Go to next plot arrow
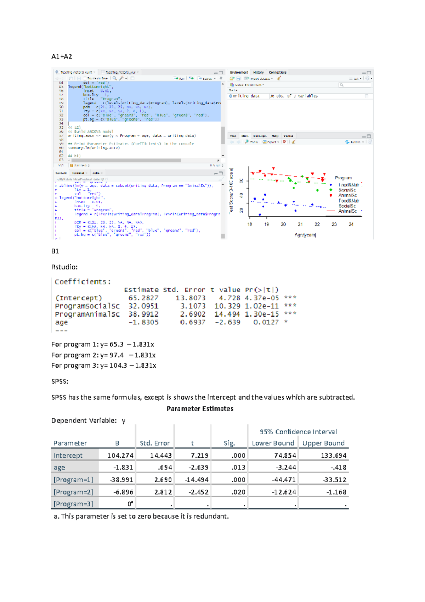This screenshot has width=425, height=602. (238, 142)
